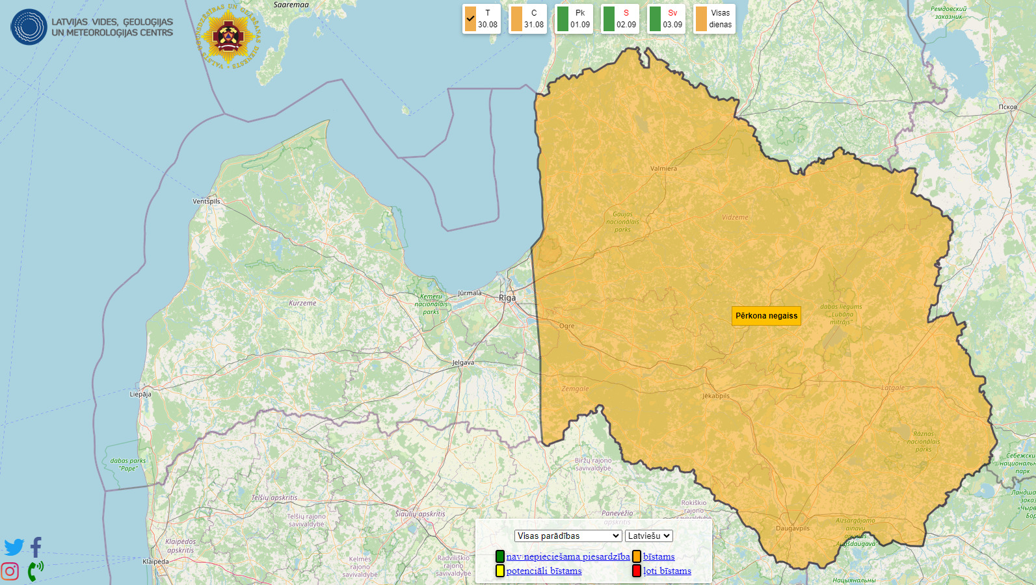Open 'nav nepieciešama piesardzība' legend link
Image resolution: width=1036 pixels, height=585 pixels.
(568, 556)
